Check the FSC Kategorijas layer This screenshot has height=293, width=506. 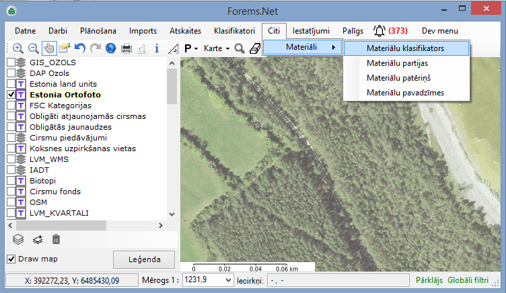coord(11,106)
